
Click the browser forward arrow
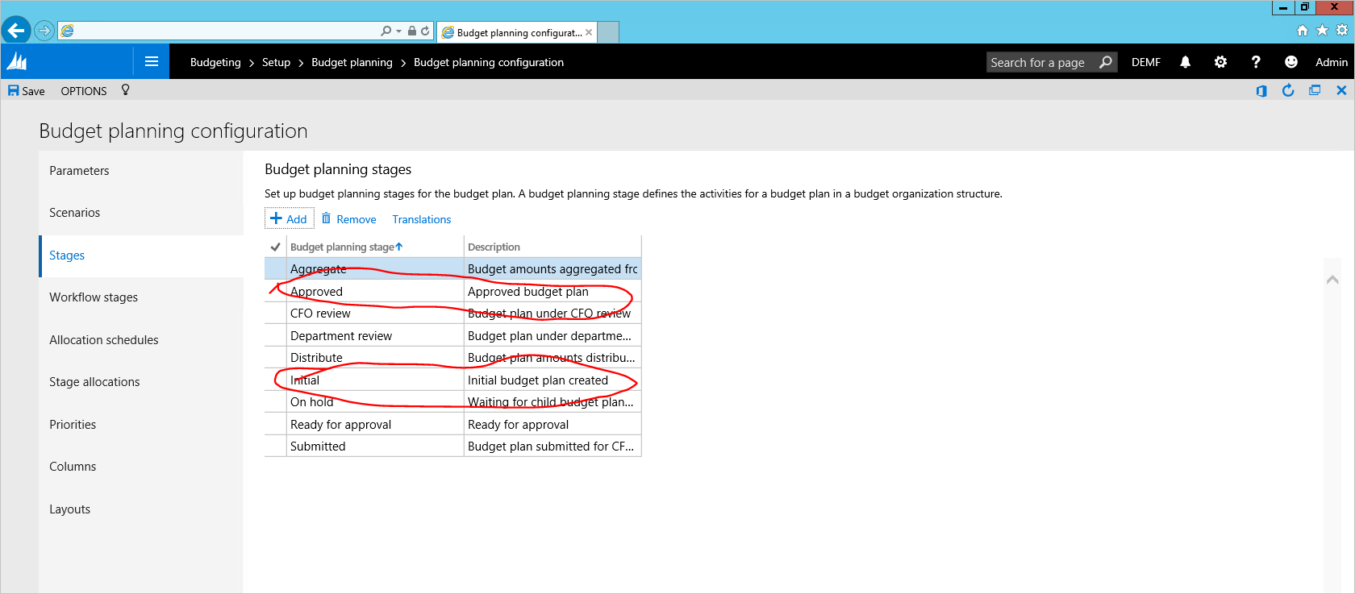(x=44, y=31)
